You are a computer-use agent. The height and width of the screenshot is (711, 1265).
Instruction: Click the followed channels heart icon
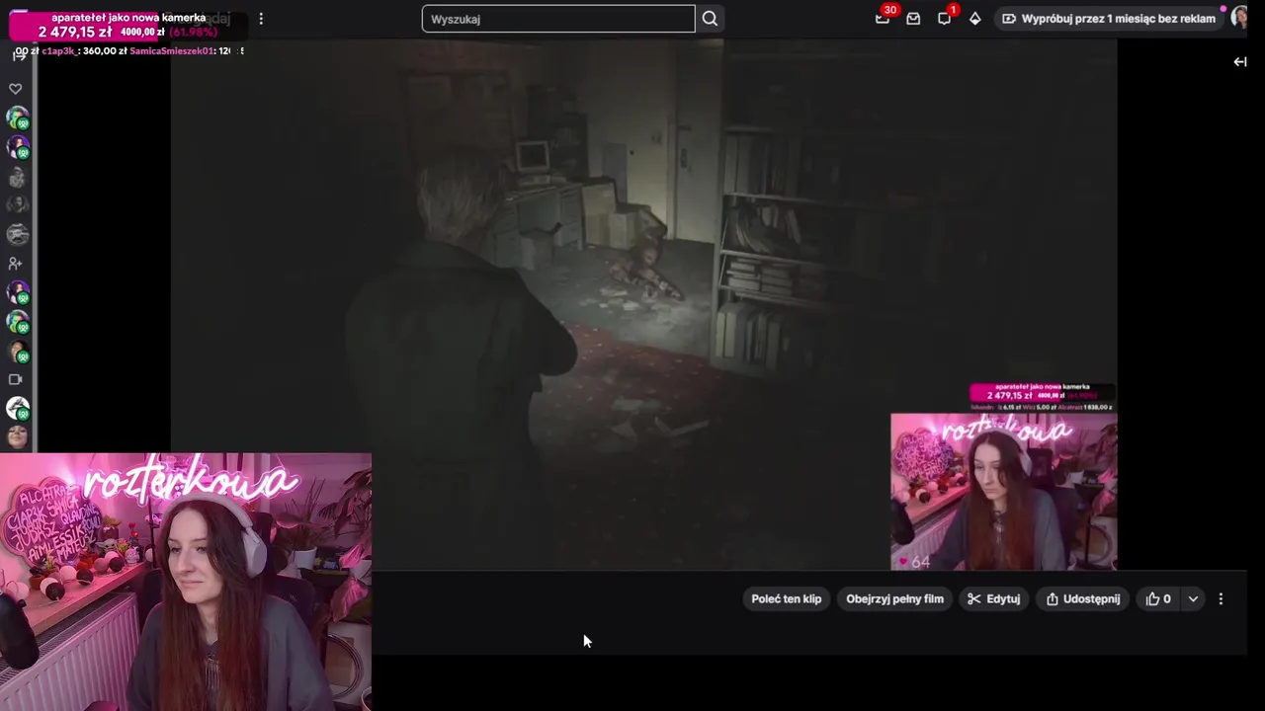click(x=16, y=89)
